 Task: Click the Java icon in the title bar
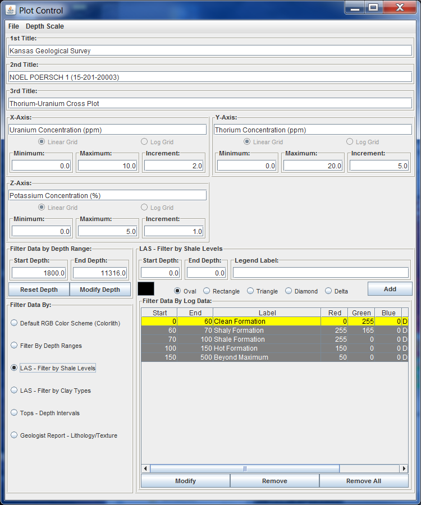(x=11, y=10)
